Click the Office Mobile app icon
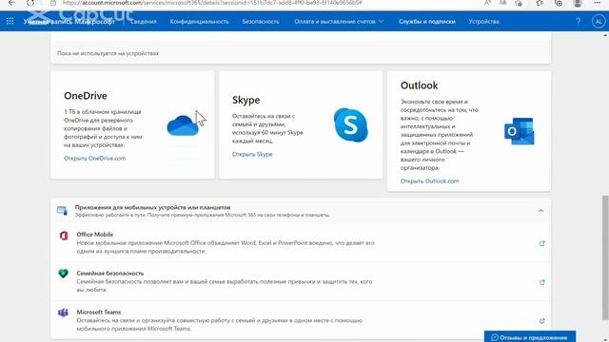Viewport: 609px width, 342px height. coord(64,236)
